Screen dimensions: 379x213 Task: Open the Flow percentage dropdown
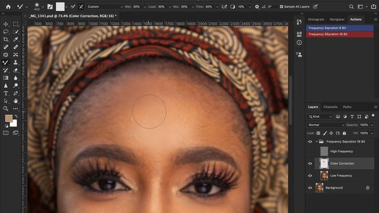point(217,7)
